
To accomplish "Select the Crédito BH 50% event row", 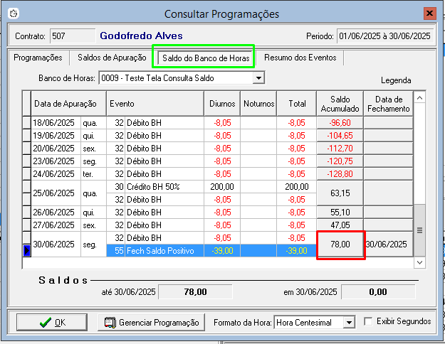I will point(155,186).
